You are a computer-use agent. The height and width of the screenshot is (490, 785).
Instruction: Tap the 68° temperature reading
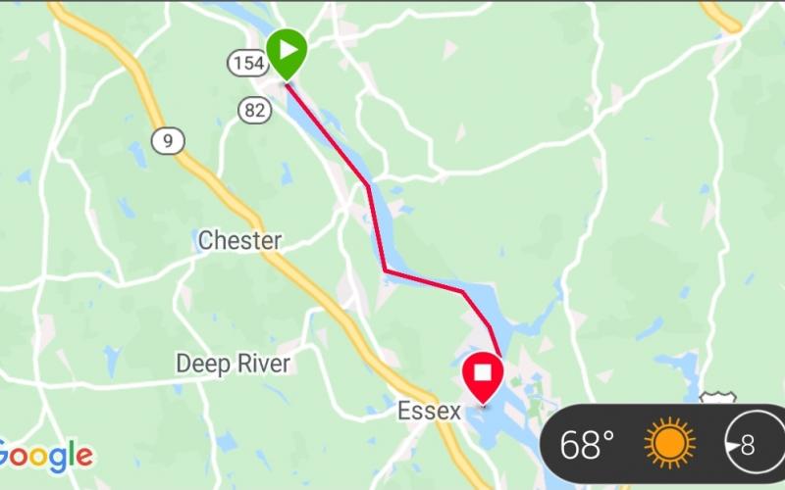pos(587,445)
